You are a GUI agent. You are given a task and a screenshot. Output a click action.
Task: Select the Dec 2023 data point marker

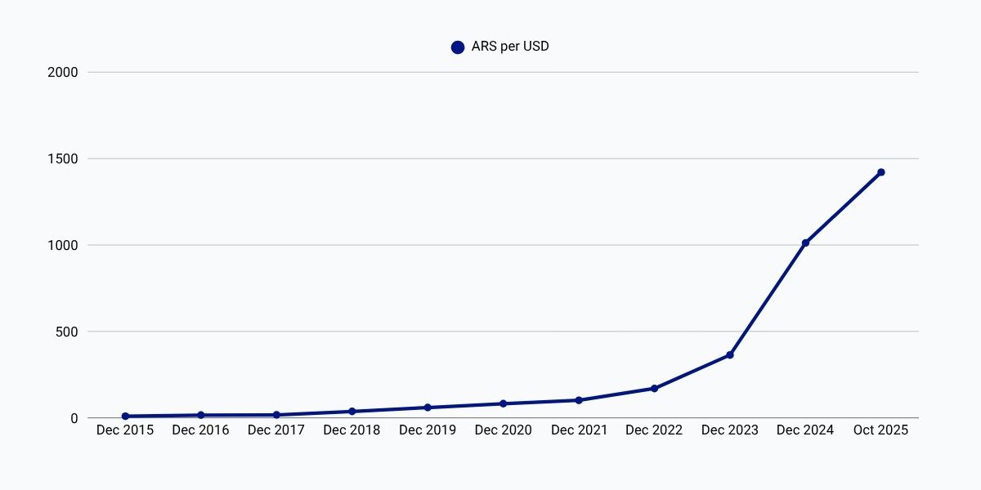tap(730, 354)
